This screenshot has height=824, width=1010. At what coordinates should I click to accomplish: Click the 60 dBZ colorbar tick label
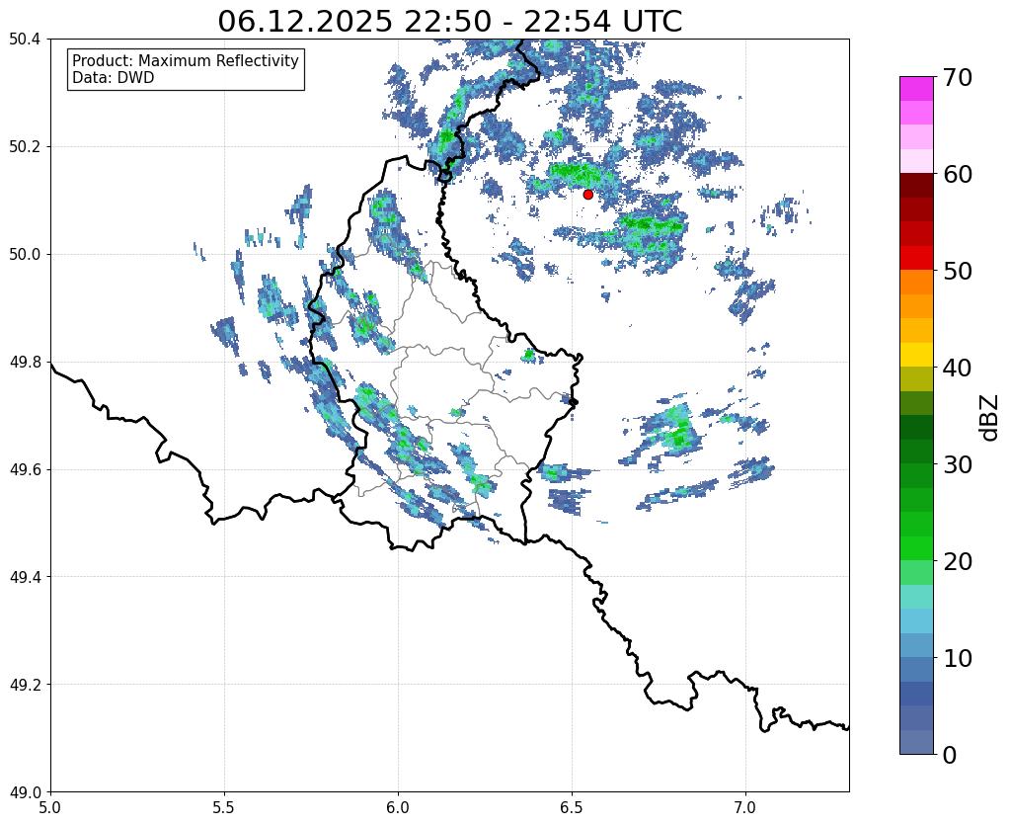(x=957, y=174)
